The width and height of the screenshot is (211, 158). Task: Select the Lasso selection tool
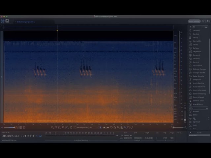point(111,127)
